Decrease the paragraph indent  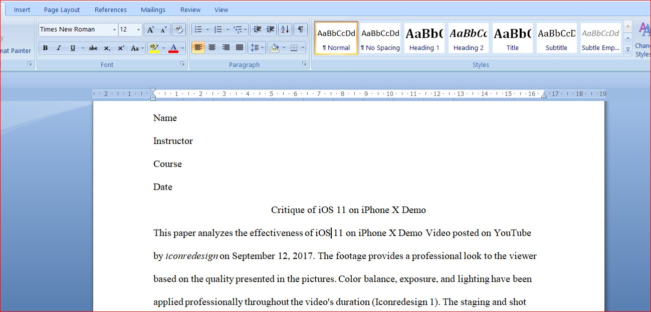(x=257, y=29)
